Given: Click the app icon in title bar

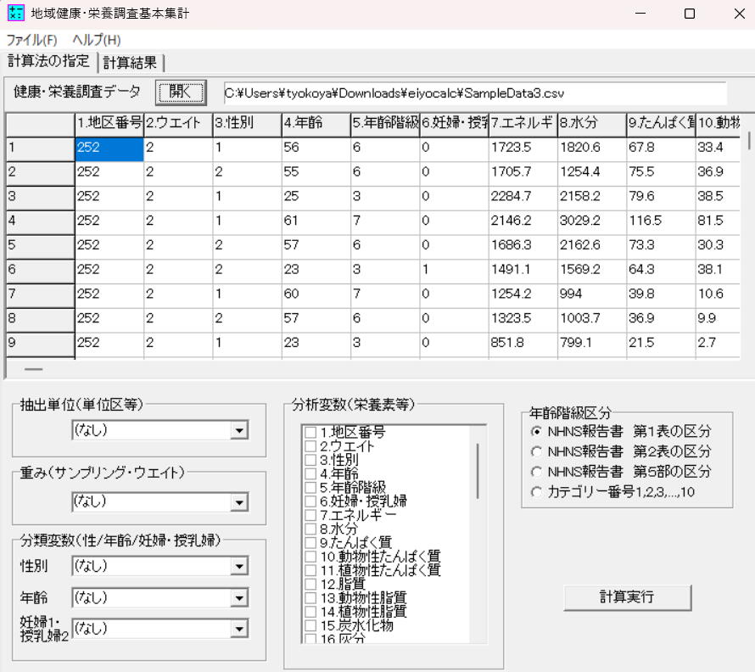Looking at the screenshot, I should coord(15,14).
